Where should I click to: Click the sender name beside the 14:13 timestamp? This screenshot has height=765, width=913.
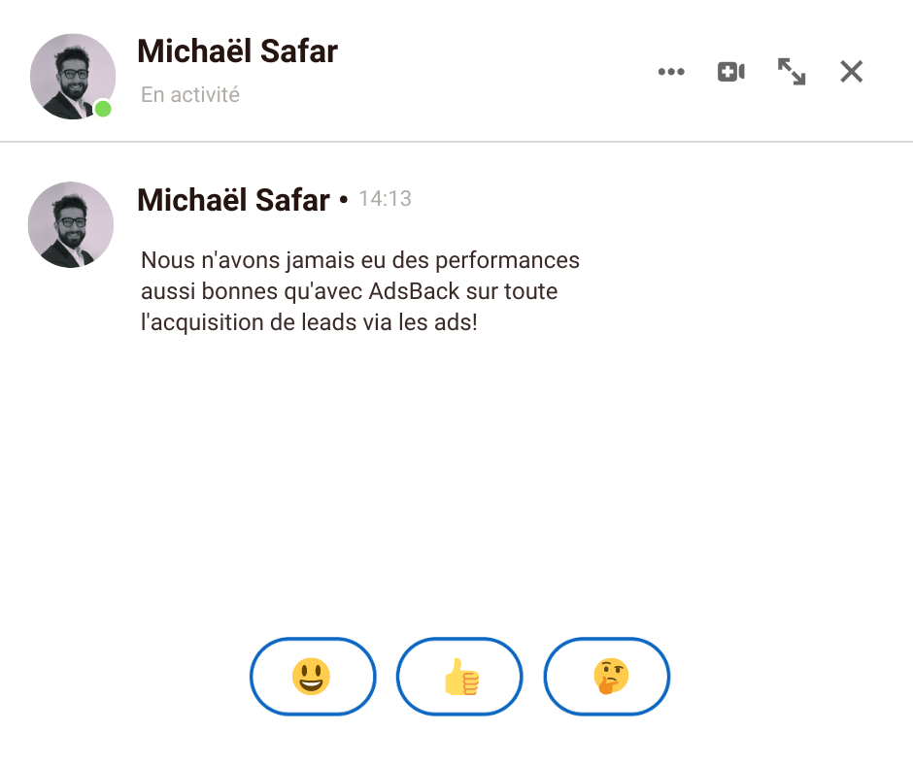click(233, 200)
